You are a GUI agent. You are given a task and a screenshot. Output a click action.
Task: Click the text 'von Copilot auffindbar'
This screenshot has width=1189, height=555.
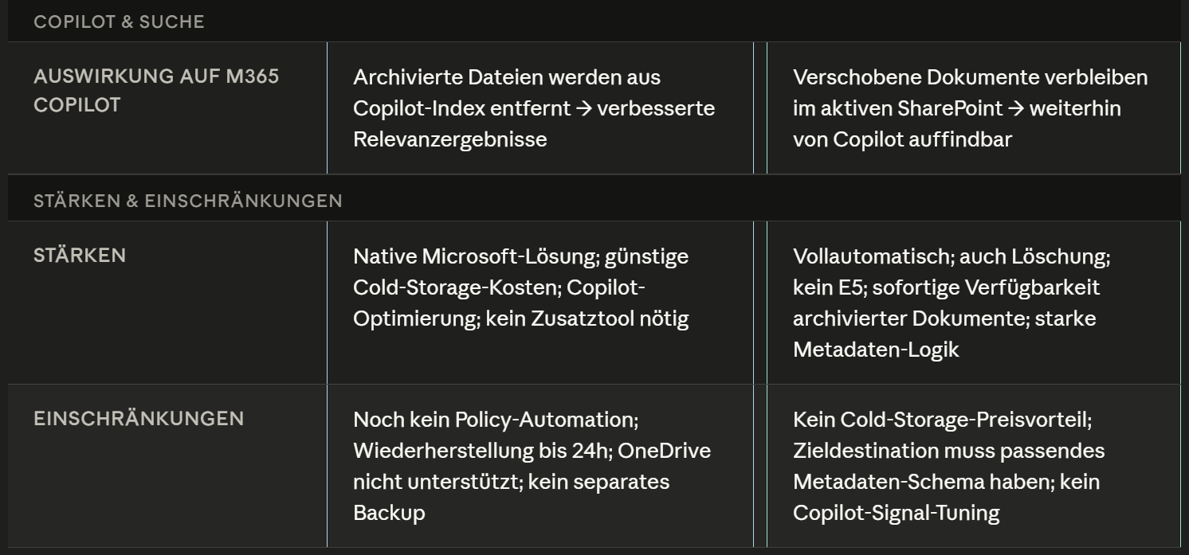point(902,139)
